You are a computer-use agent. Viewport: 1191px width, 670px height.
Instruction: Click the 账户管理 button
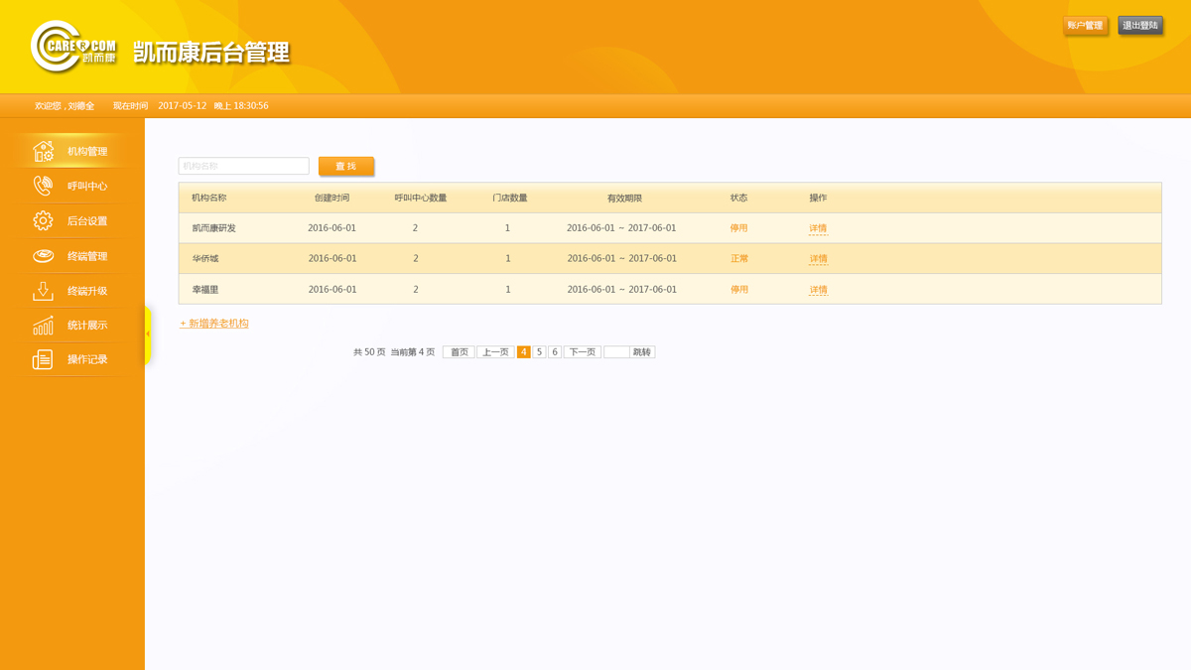1085,26
